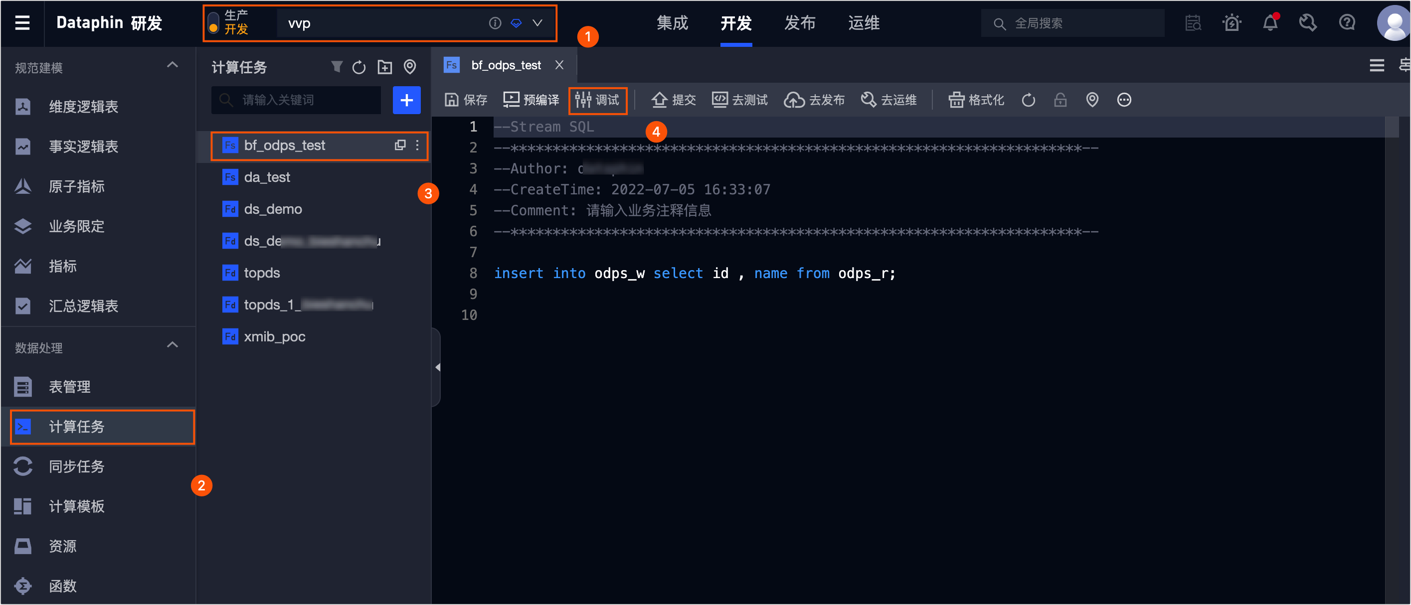Screen dimensions: 1411x605
Task: Click the 提交 submit button
Action: 673,100
